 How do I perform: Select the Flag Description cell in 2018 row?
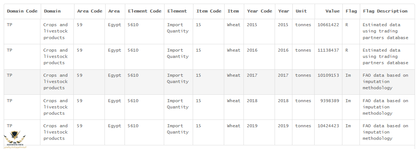tap(385, 107)
